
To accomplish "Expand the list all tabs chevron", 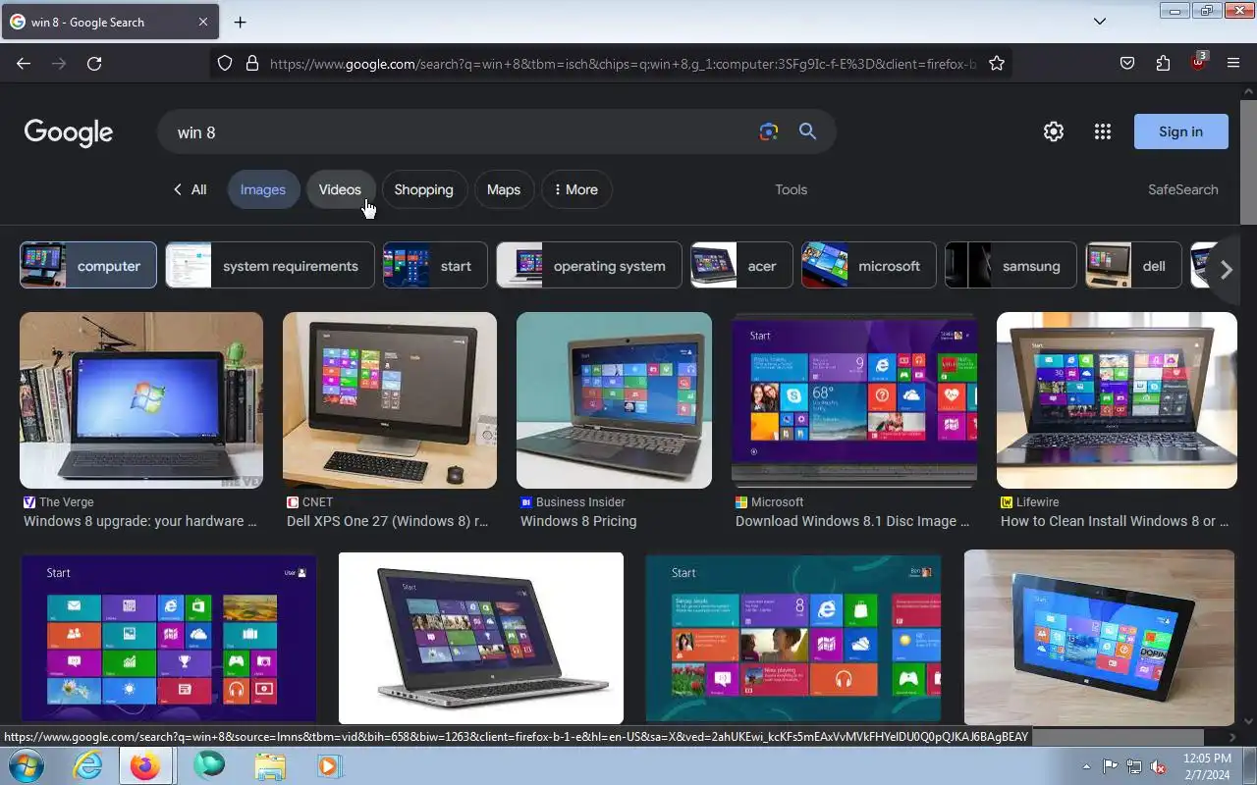I will coord(1100,22).
